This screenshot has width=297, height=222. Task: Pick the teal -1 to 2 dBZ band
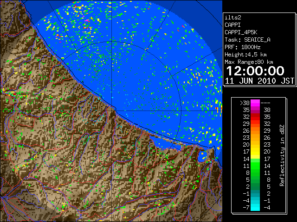click(x=255, y=193)
